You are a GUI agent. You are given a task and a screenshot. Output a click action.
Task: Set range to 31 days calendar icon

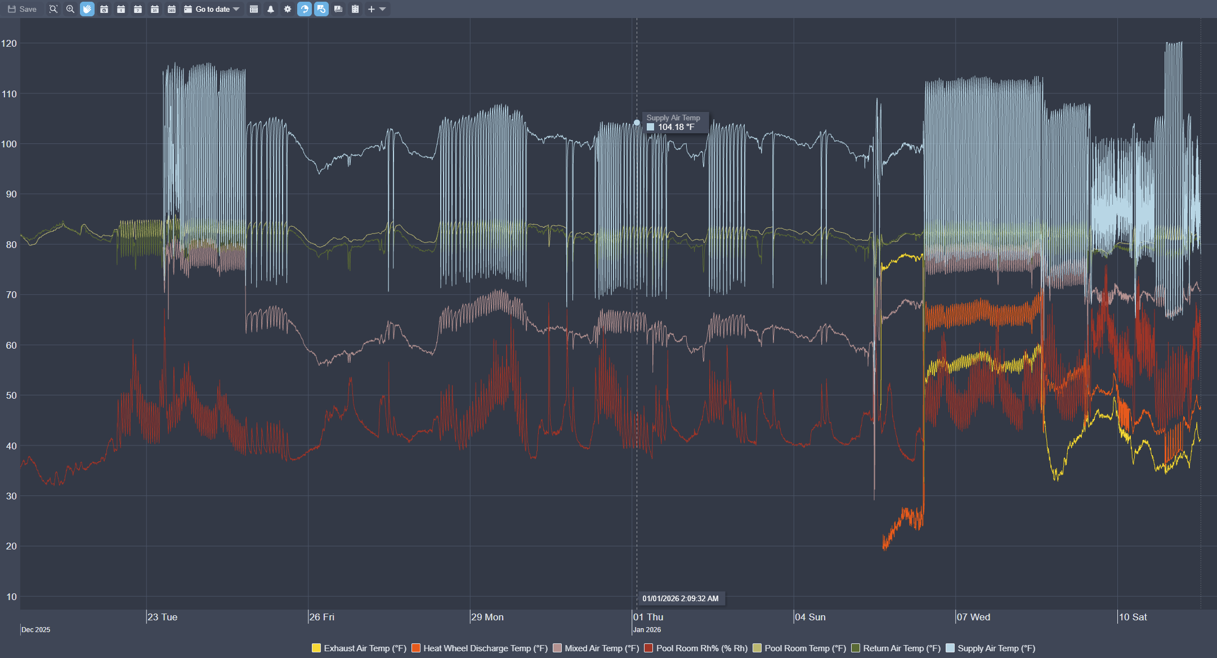coord(155,9)
